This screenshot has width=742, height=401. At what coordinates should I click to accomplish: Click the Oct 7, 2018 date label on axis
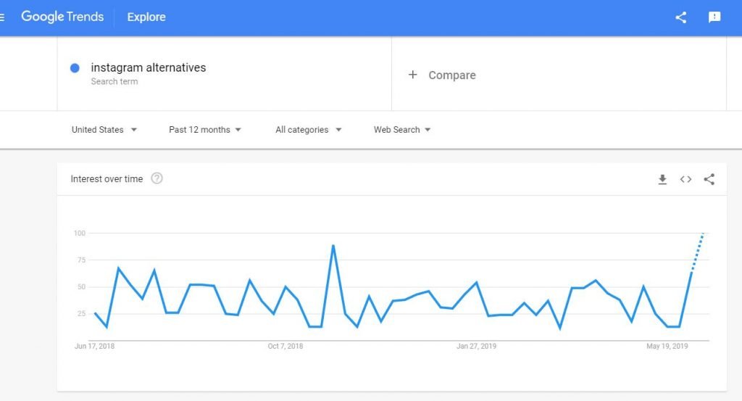[x=285, y=346]
